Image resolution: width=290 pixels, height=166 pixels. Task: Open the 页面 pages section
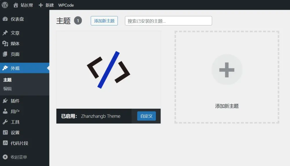pos(14,54)
